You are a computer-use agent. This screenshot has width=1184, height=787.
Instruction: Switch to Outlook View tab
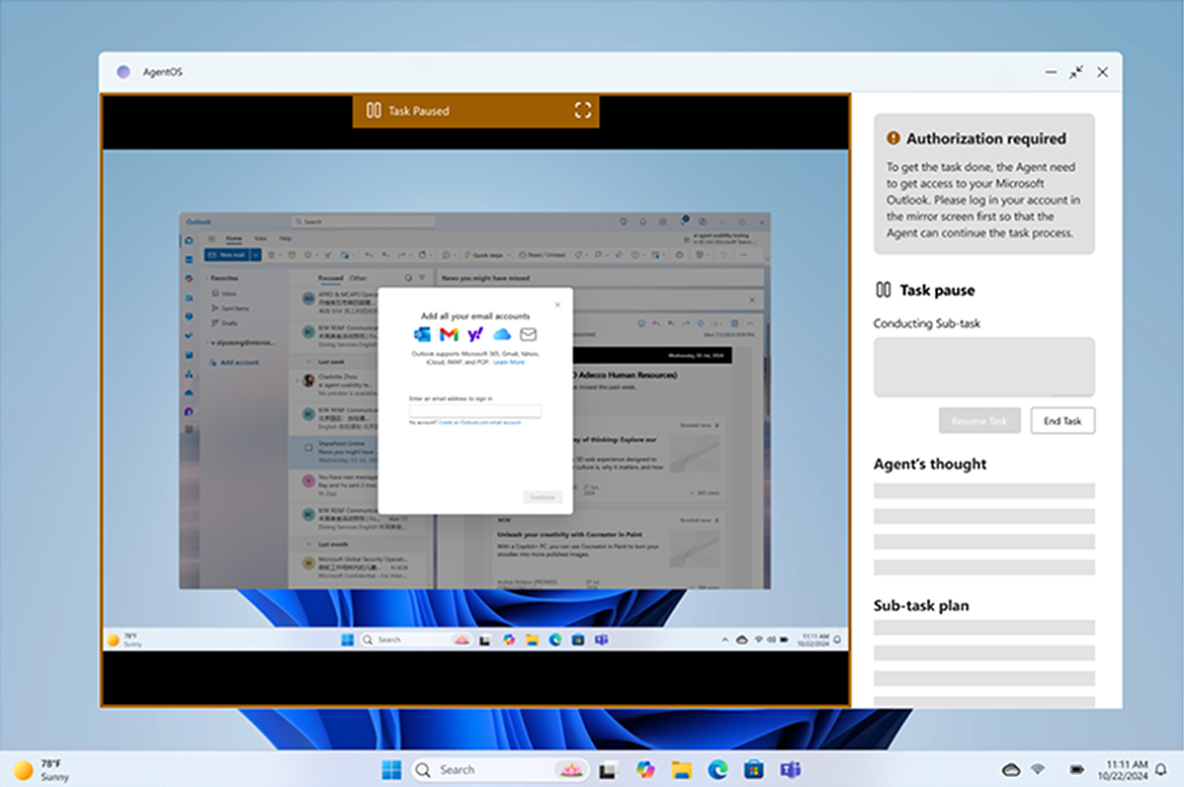click(261, 238)
